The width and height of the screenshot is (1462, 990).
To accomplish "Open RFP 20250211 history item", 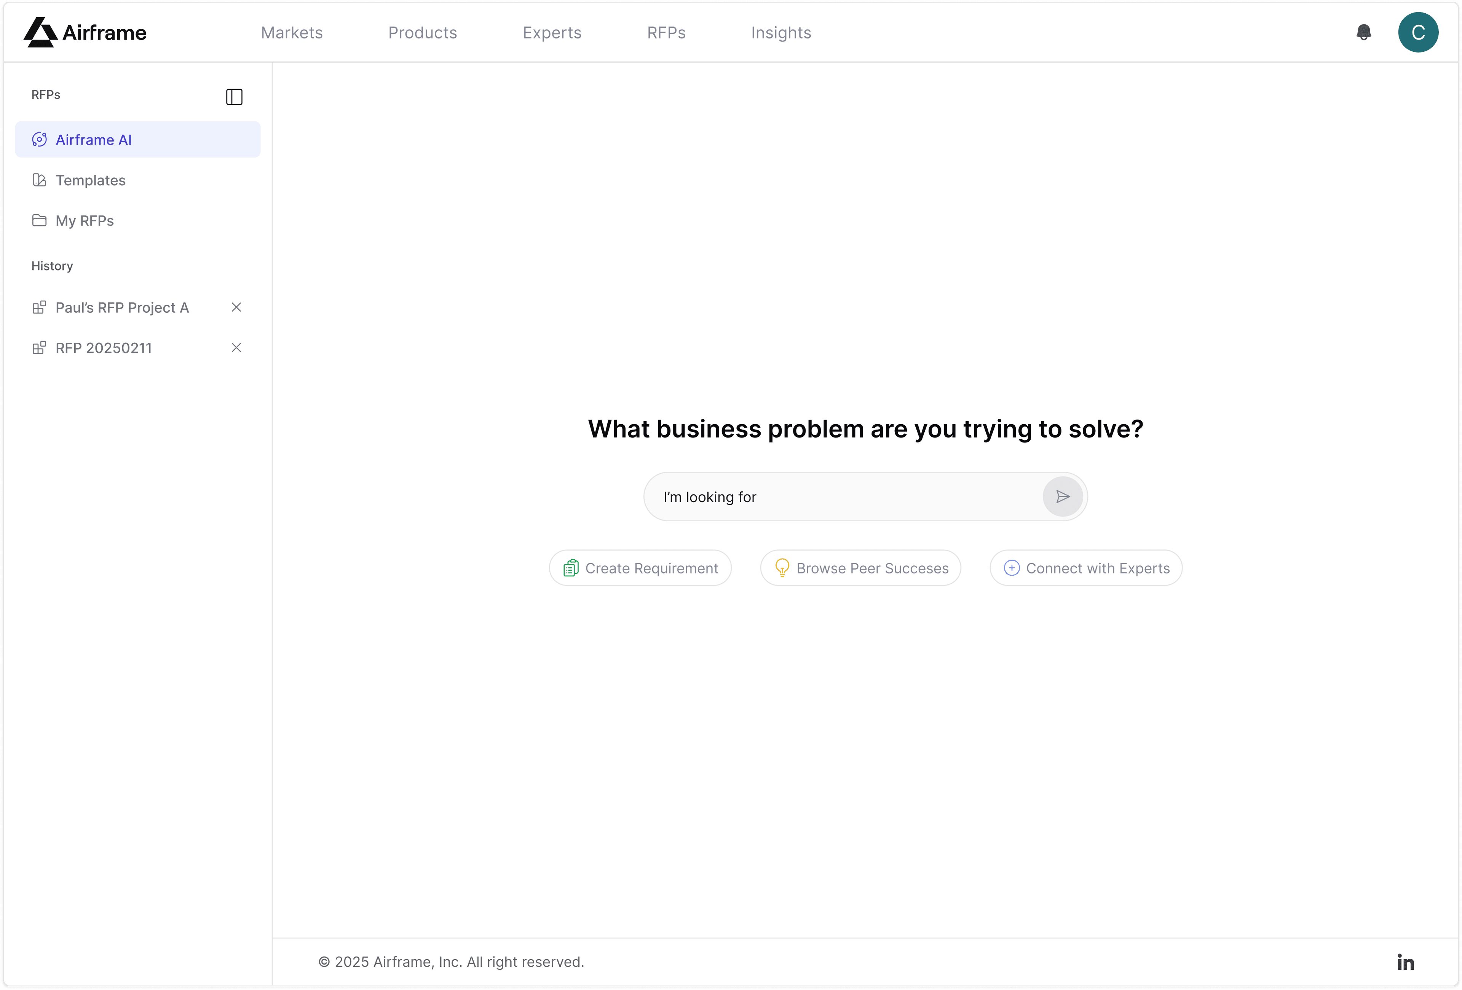I will (x=104, y=348).
